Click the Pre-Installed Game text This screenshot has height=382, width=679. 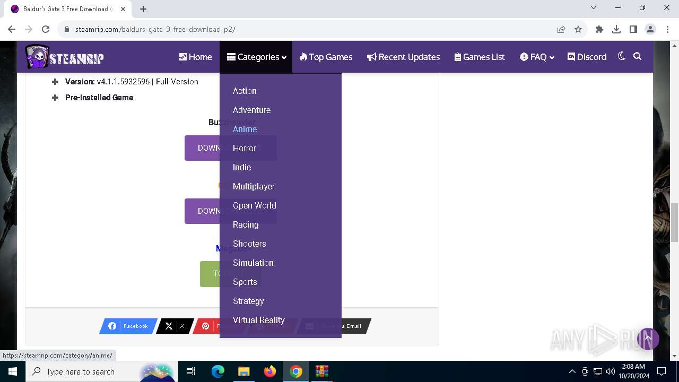coord(99,98)
